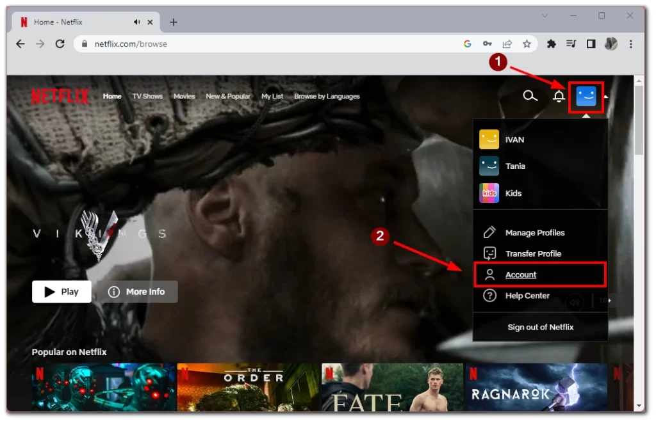
Task: Open the Extensions puzzle icon
Action: point(552,44)
